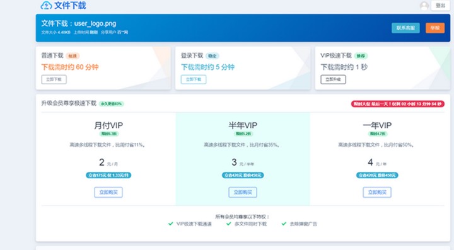
Task: Click 立即下载 under 登录下载
Action: pyautogui.click(x=194, y=79)
